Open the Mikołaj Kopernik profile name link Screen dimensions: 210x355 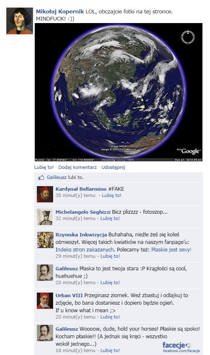[60, 12]
